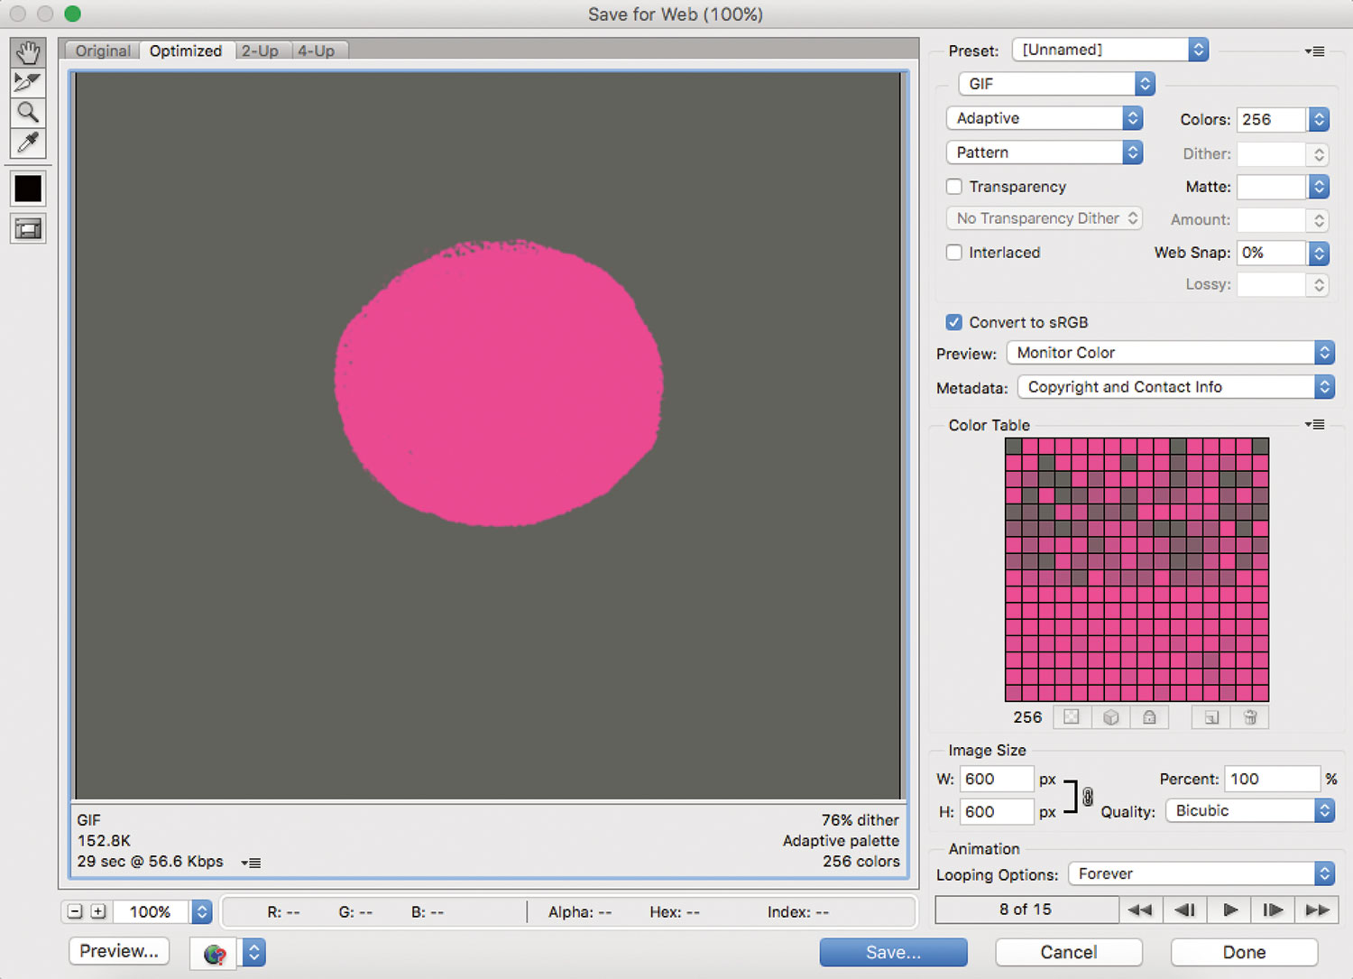Open the Adaptive color reduction dropdown
Screen dimensions: 1353x979
(1045, 118)
